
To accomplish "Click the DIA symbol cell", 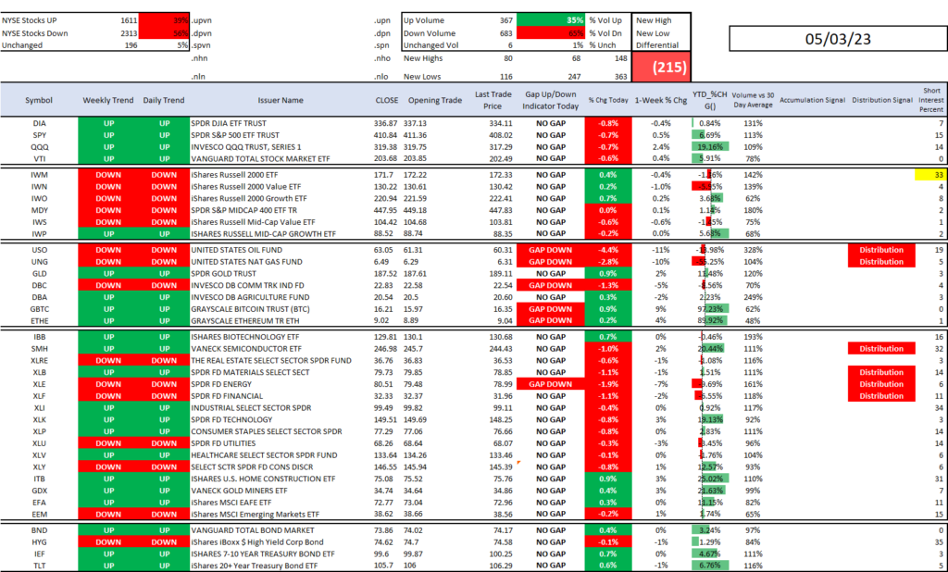I will click(x=39, y=123).
